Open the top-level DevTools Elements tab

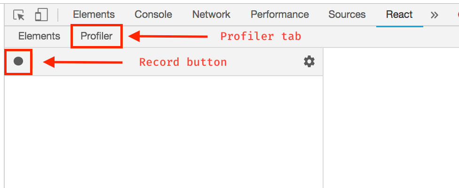click(x=94, y=15)
